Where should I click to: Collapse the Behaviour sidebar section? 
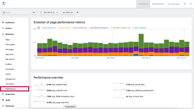tap(10, 34)
